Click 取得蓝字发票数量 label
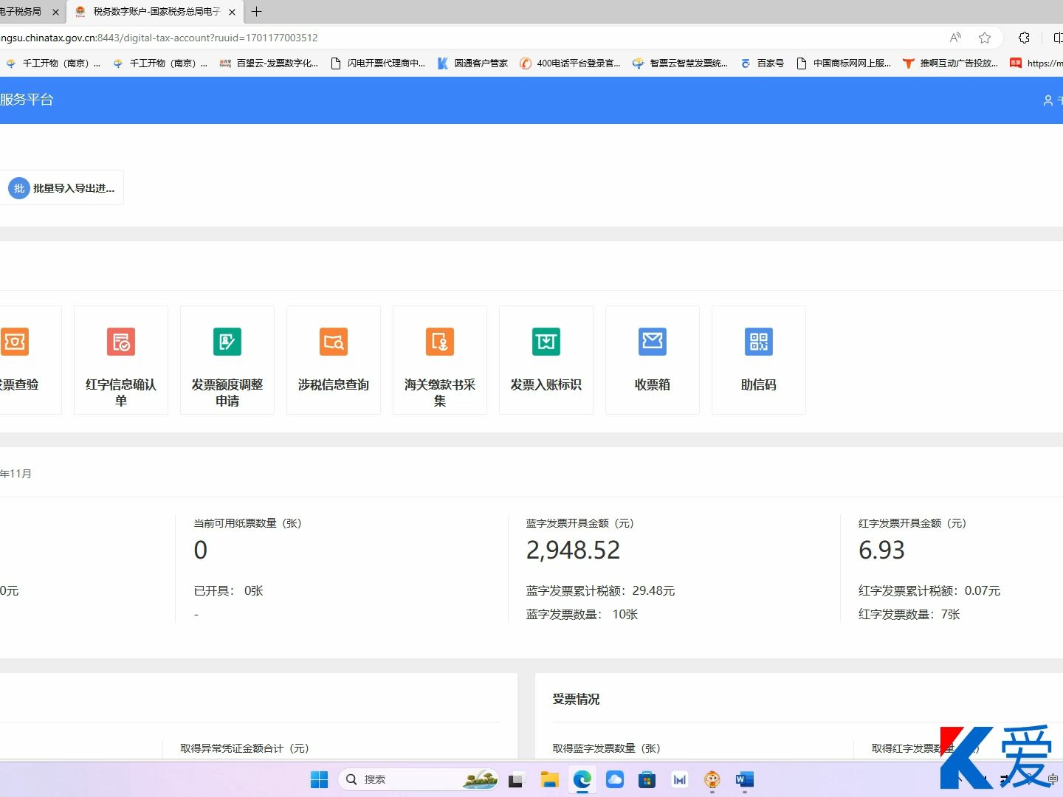 point(606,748)
